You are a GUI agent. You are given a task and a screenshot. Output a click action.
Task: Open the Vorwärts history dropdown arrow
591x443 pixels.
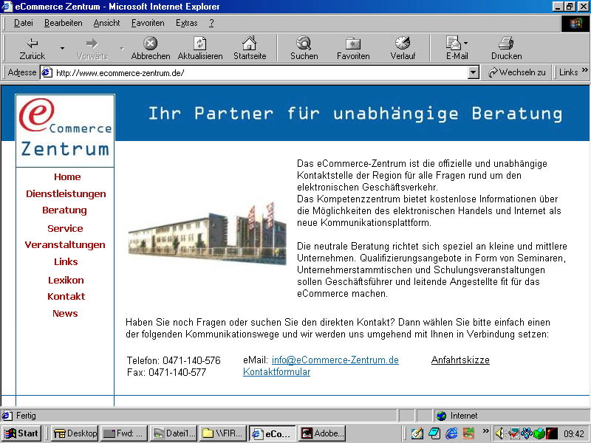click(x=121, y=48)
